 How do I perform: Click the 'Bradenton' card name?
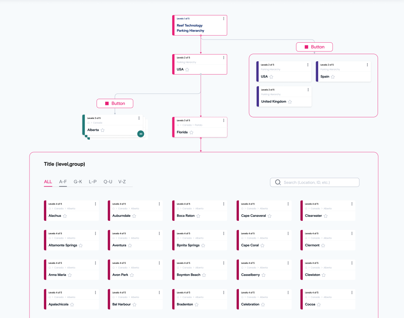[x=185, y=304]
